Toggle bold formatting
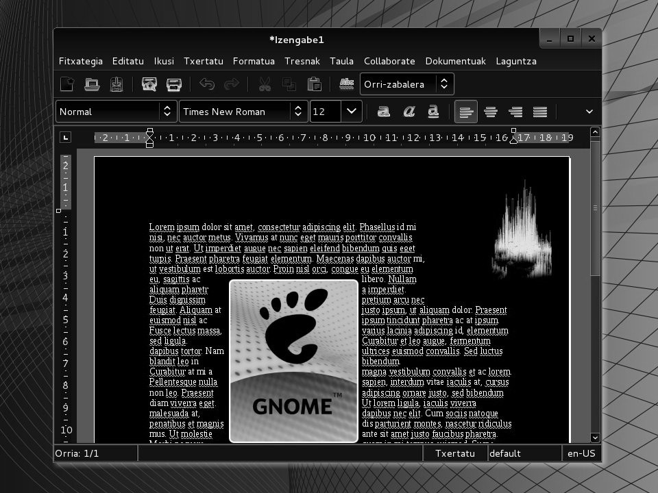 tap(384, 112)
